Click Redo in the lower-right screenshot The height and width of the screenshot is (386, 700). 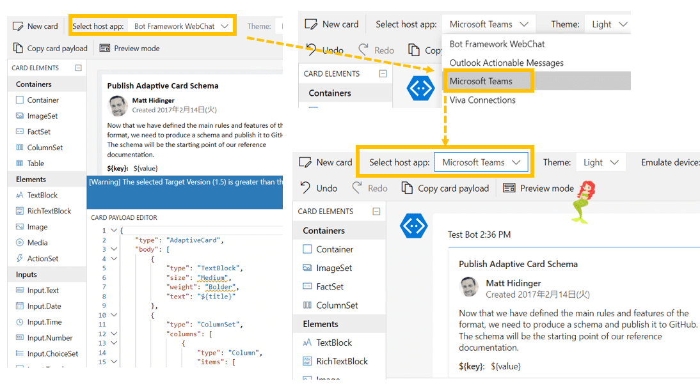point(370,188)
